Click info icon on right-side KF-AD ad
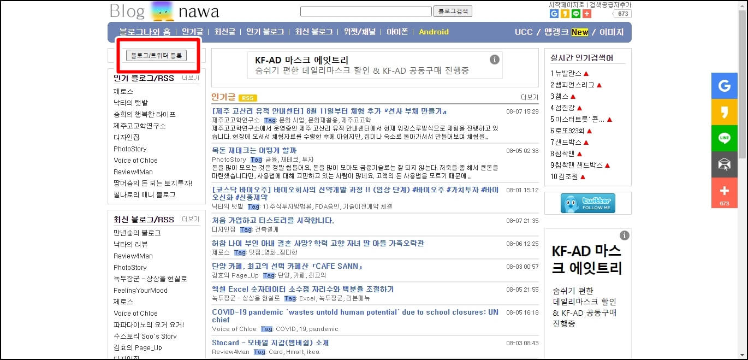This screenshot has width=748, height=360. click(x=625, y=235)
